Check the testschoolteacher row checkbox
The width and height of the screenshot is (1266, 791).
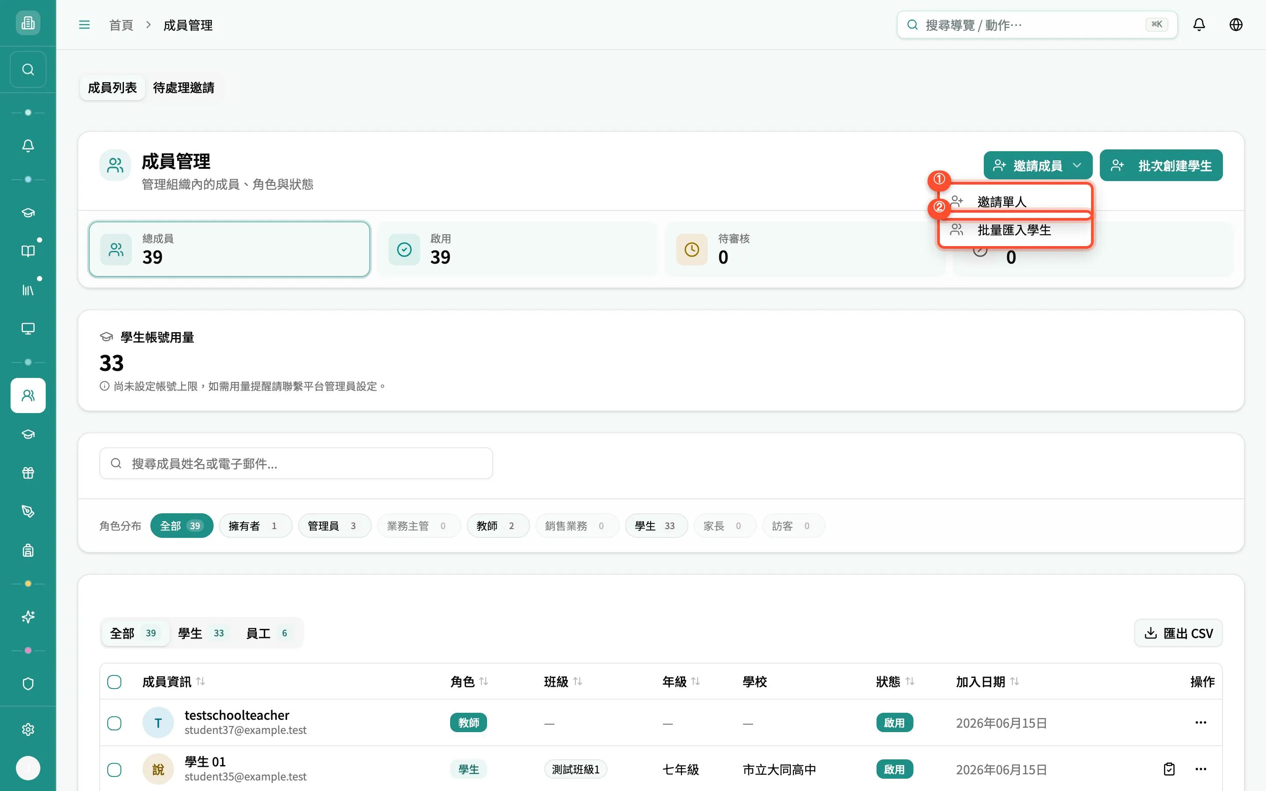(x=114, y=723)
